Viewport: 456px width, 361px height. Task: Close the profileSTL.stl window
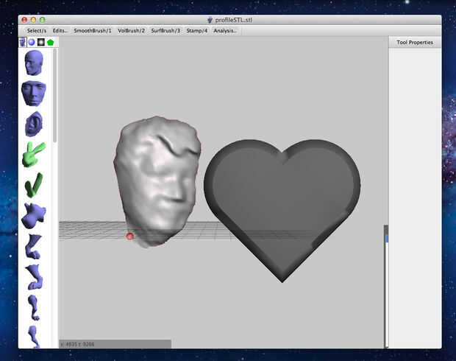pos(24,20)
